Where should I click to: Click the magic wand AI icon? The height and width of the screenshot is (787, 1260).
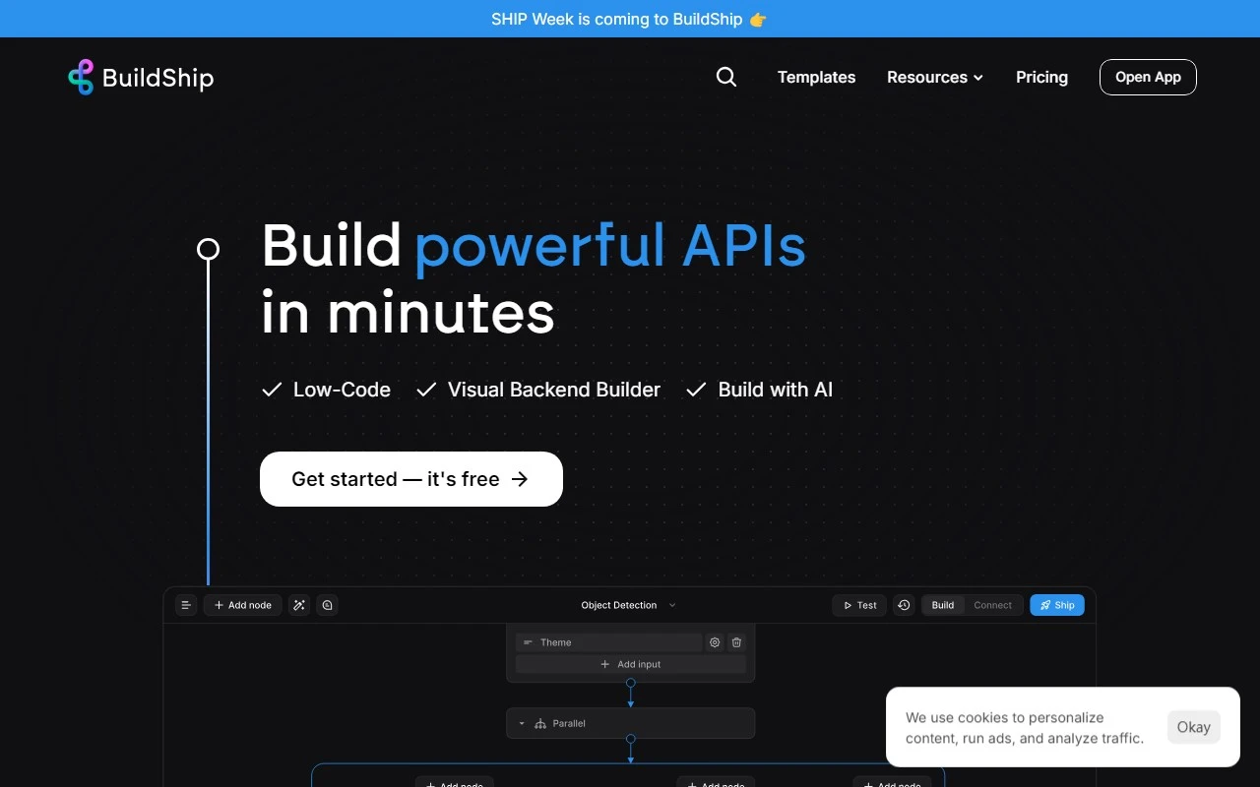299,605
